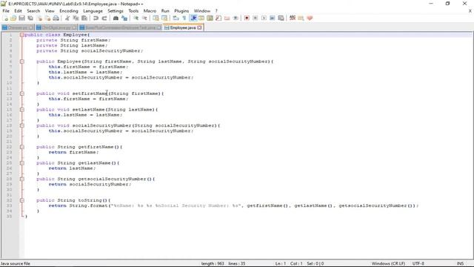This screenshot has width=474, height=267.
Task: Undo the last edit with the Undo arrow
Action: click(x=96, y=18)
